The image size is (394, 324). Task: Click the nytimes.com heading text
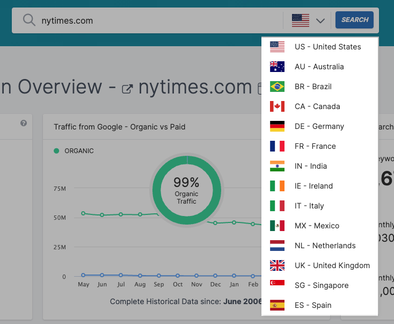pyautogui.click(x=195, y=87)
